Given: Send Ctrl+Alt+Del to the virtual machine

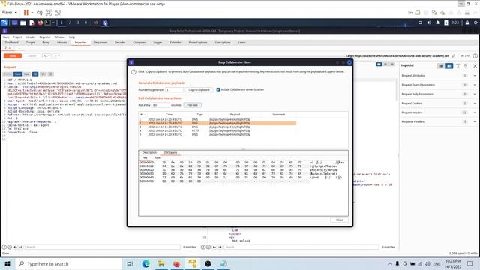Looking at the screenshot, I should tap(40, 13).
